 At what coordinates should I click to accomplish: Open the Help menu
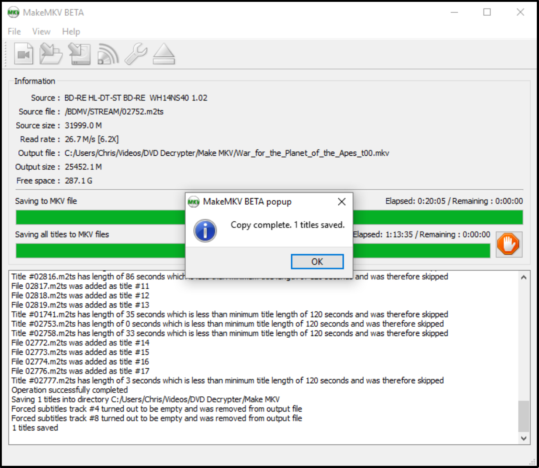pyautogui.click(x=71, y=31)
